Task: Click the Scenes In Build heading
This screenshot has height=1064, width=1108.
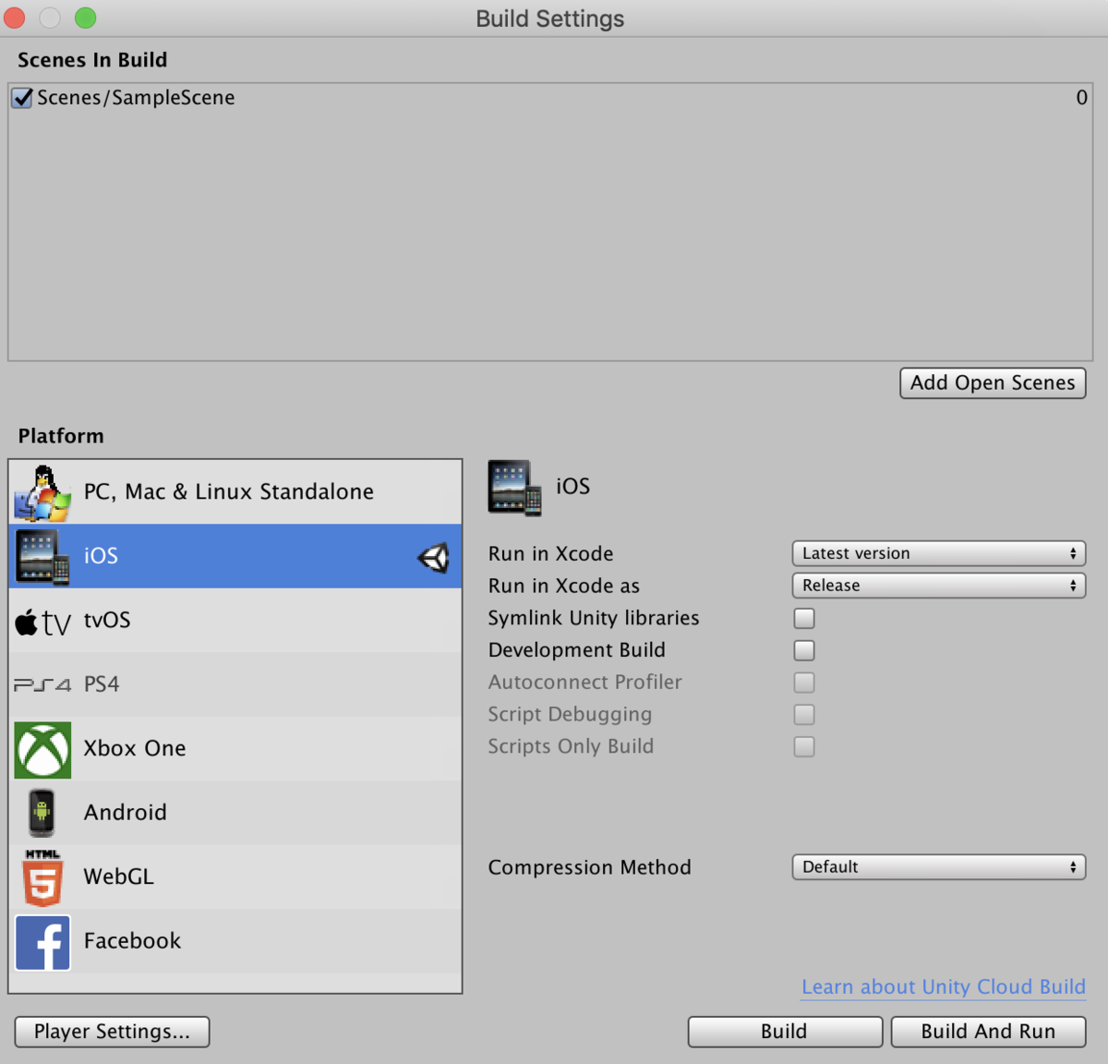Action: point(92,60)
